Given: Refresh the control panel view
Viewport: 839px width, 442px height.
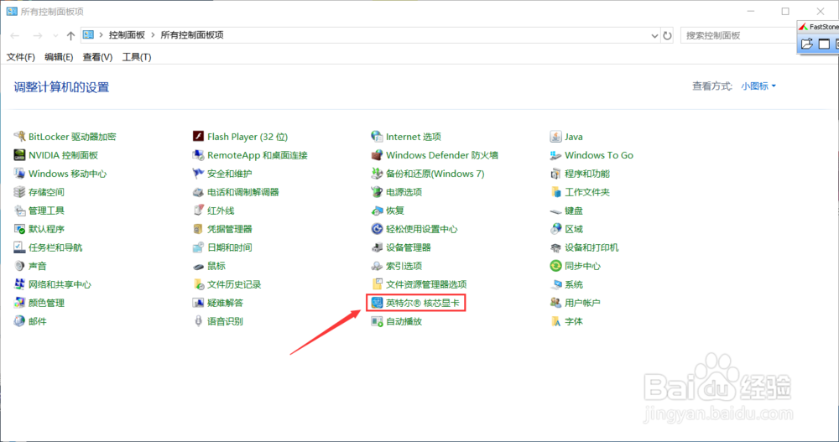Looking at the screenshot, I should tap(667, 36).
